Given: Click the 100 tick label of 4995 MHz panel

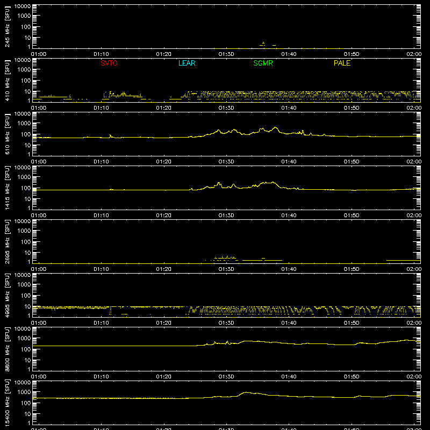Looking at the screenshot, I should [x=26, y=296].
